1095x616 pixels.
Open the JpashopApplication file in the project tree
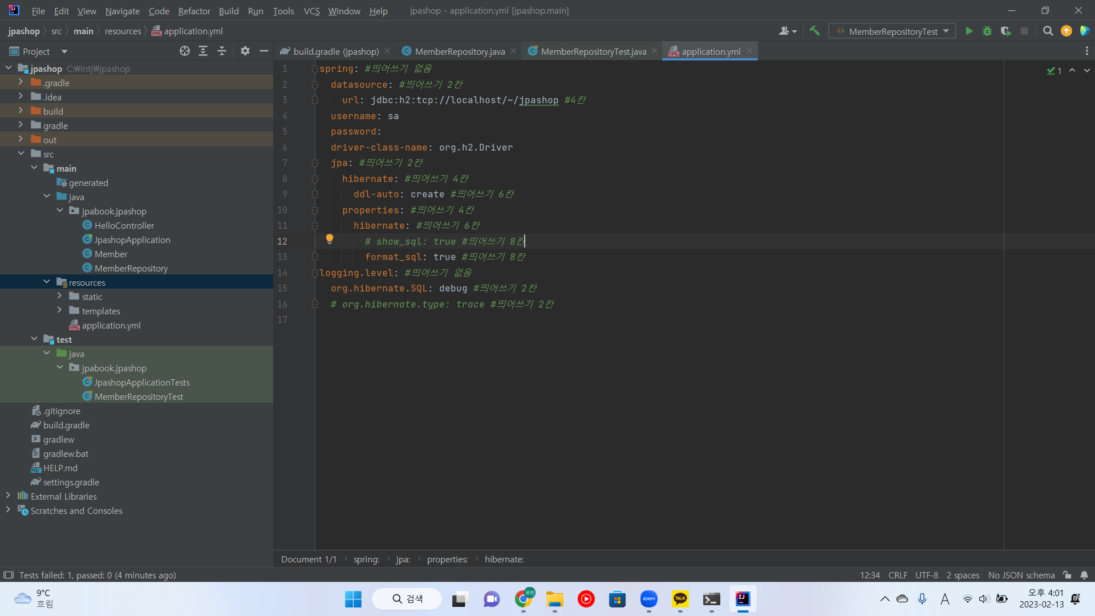click(132, 240)
